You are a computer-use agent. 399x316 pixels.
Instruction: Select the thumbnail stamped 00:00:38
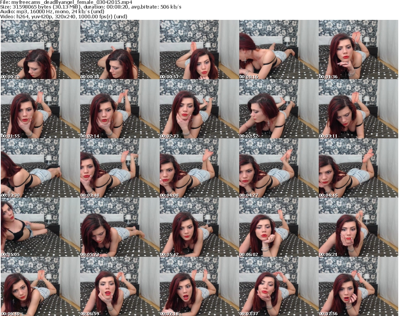(x=120, y=49)
